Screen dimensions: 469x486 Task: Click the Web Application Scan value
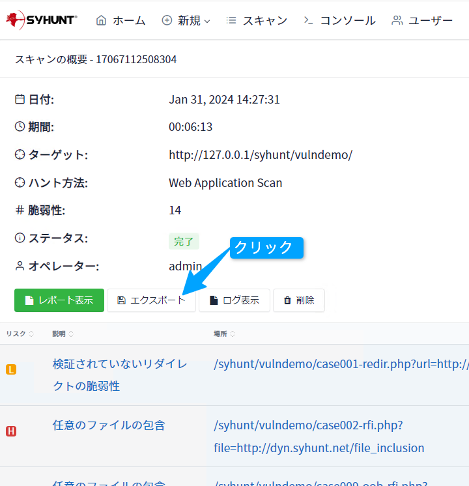[225, 182]
